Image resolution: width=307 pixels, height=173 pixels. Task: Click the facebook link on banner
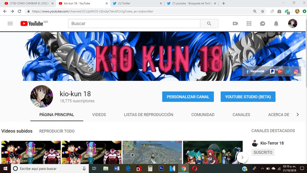pyautogui.click(x=255, y=71)
